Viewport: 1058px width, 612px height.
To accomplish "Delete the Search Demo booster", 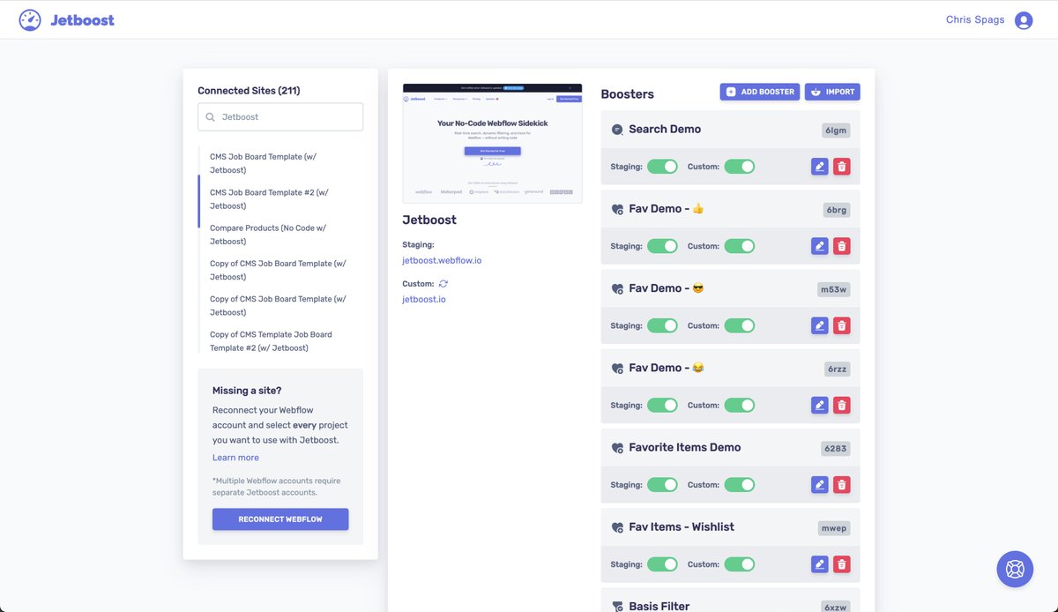I will click(x=842, y=166).
